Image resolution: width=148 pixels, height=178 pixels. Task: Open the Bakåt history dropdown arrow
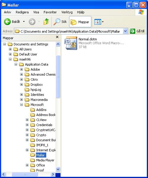click(x=24, y=21)
